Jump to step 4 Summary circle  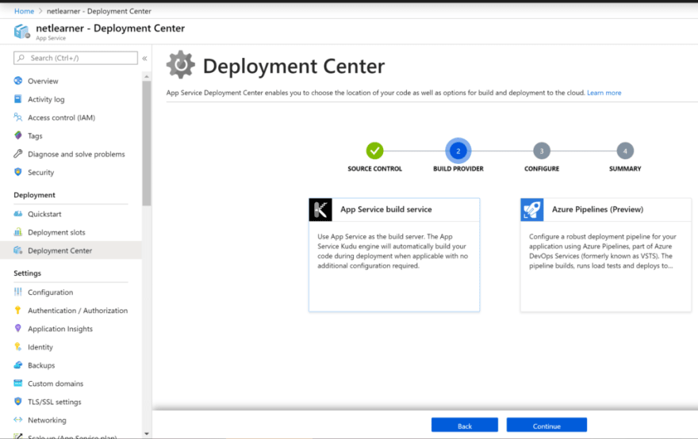pos(625,151)
